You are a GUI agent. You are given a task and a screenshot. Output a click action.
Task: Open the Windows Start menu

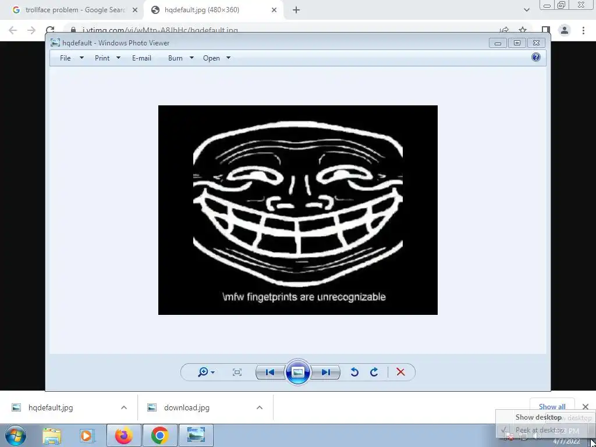click(x=15, y=435)
